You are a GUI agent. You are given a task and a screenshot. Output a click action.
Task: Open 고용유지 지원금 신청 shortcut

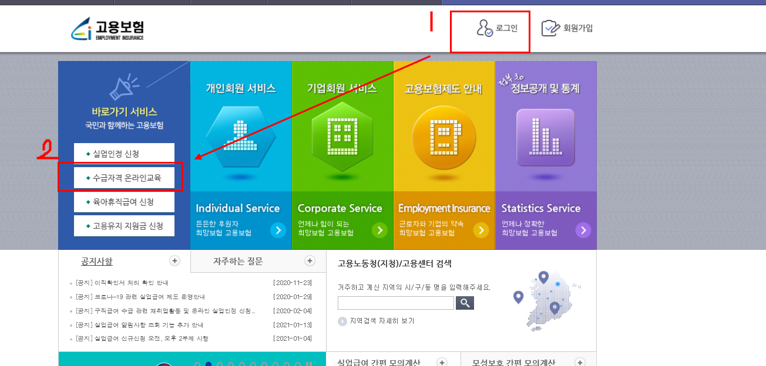[124, 226]
